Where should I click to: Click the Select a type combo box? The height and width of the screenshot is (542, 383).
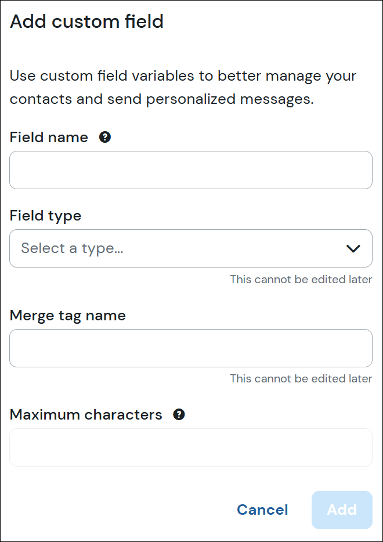pos(191,248)
